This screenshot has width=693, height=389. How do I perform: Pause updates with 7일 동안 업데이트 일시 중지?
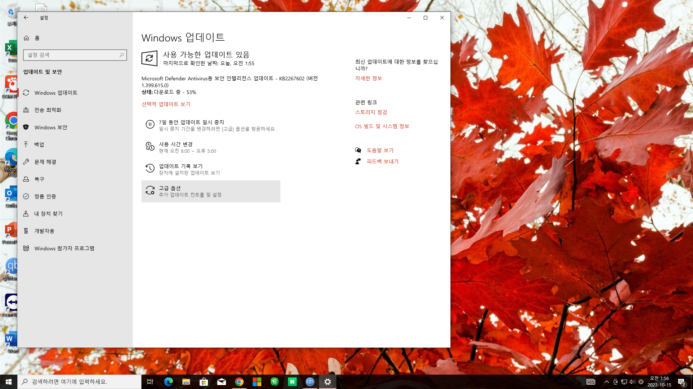point(211,125)
